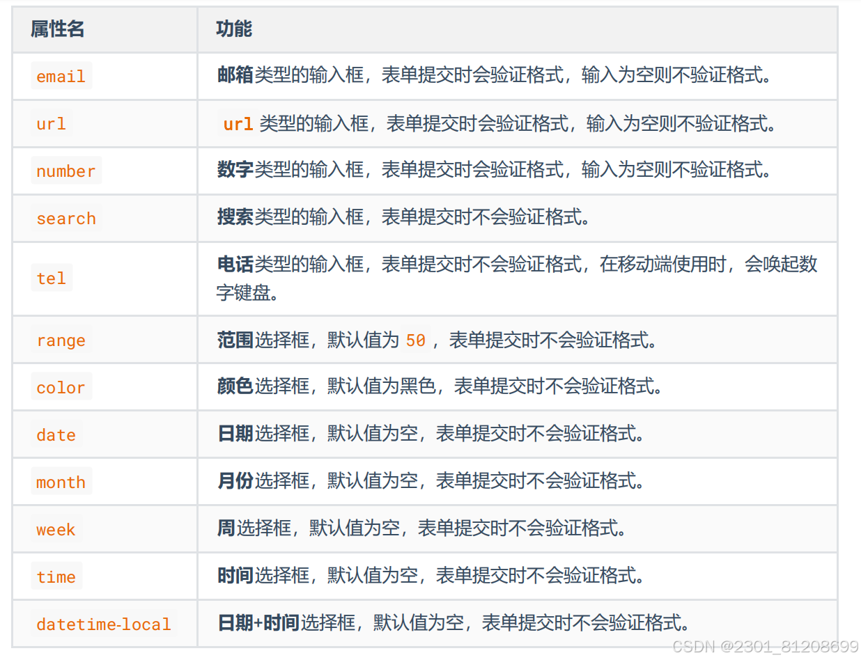Click the description starting with 搜索类型的输入框
The image size is (861, 660).
404,217
